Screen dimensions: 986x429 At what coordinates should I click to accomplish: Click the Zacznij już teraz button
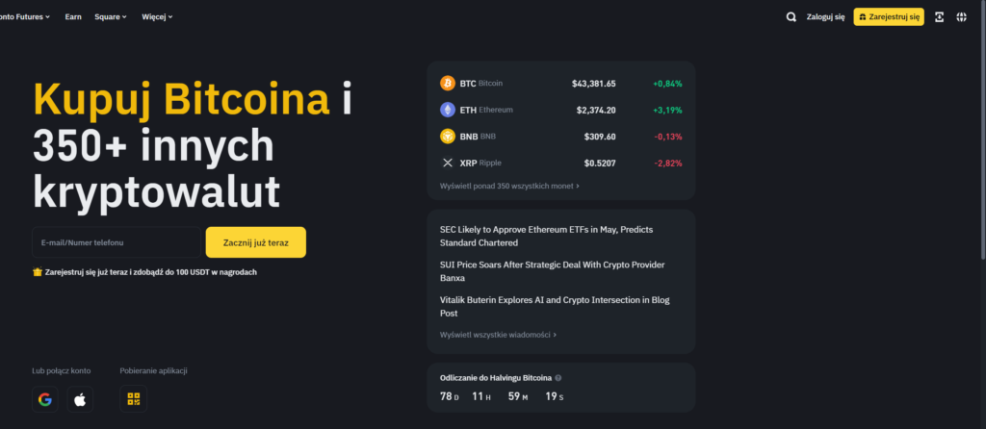coord(255,242)
